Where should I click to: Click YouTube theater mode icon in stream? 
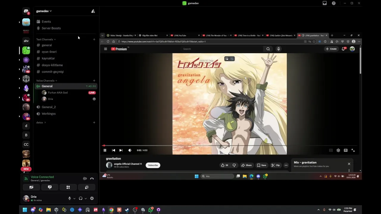pyautogui.click(x=346, y=150)
